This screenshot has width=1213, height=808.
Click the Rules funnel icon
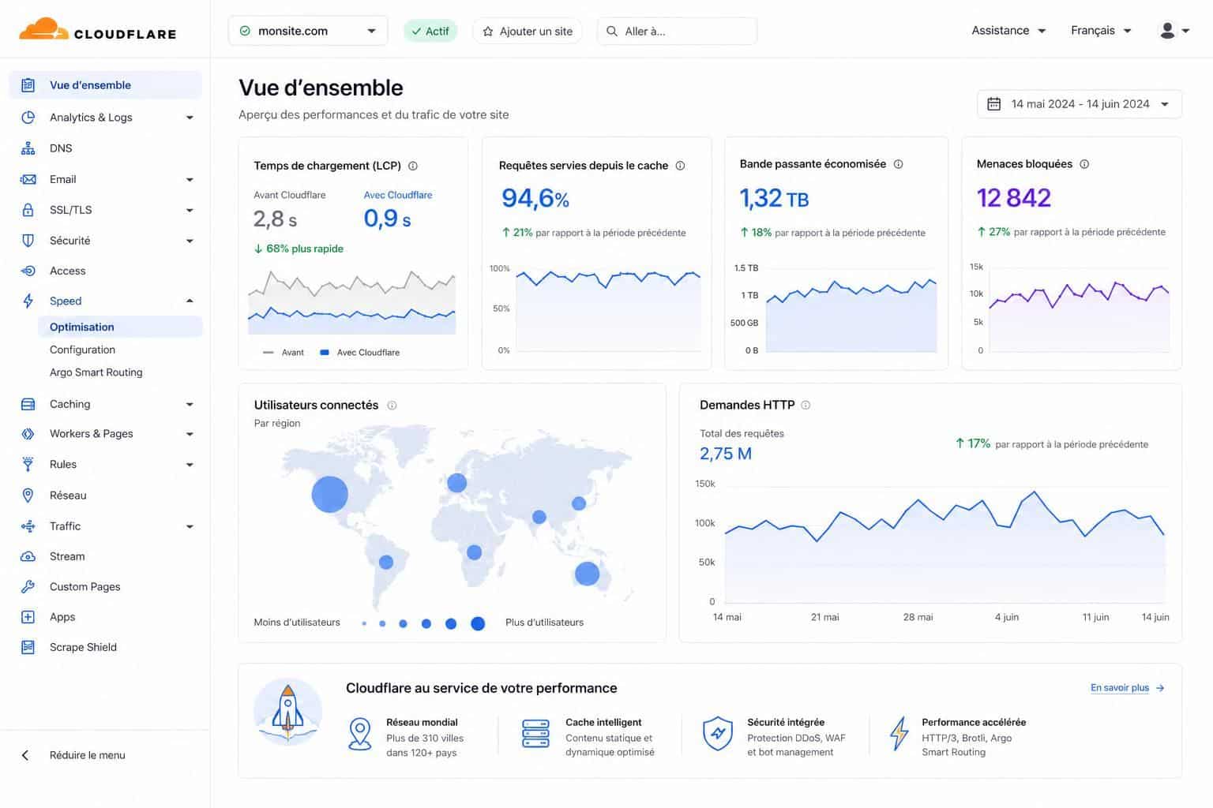[x=28, y=464]
